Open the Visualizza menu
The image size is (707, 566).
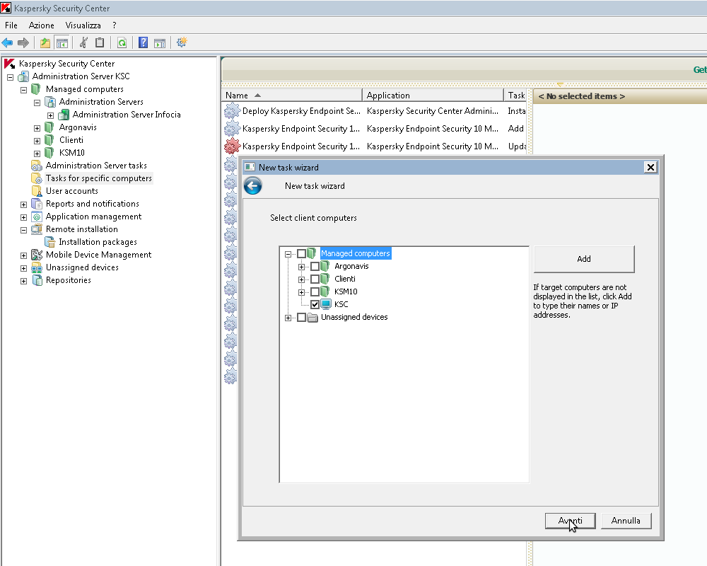click(83, 25)
